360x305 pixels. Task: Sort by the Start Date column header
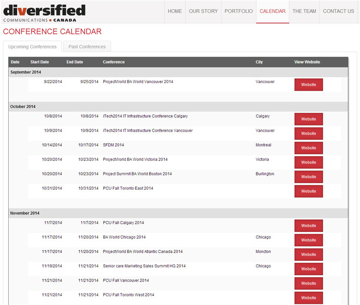tap(39, 62)
